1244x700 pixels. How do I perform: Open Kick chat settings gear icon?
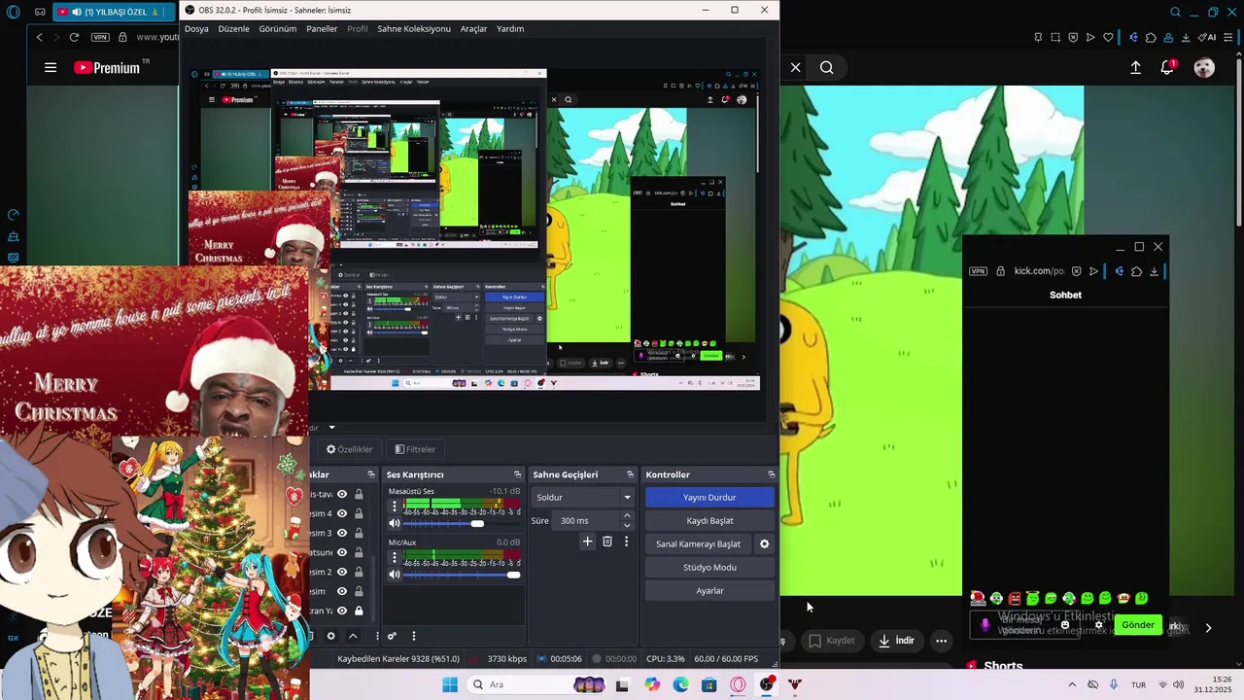coord(1098,625)
